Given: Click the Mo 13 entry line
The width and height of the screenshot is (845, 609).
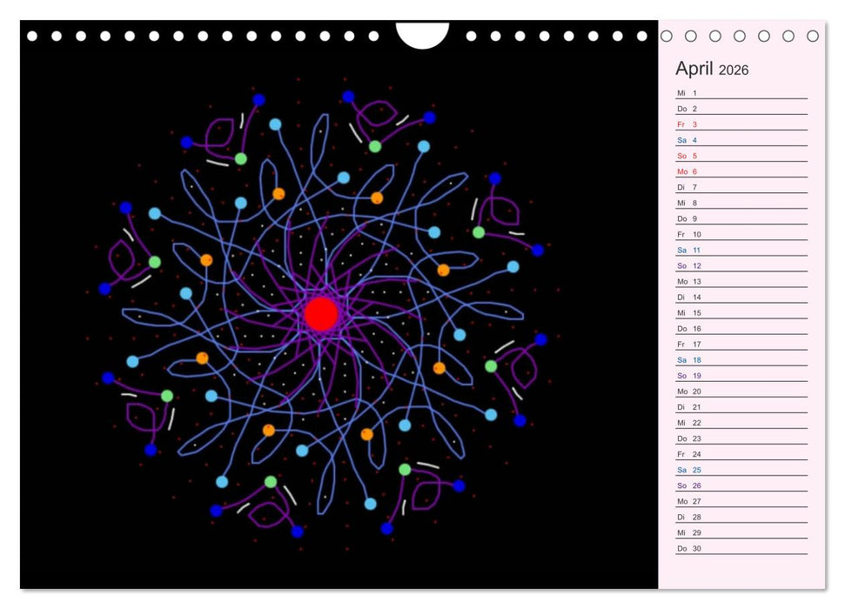Looking at the screenshot, I should [x=741, y=281].
